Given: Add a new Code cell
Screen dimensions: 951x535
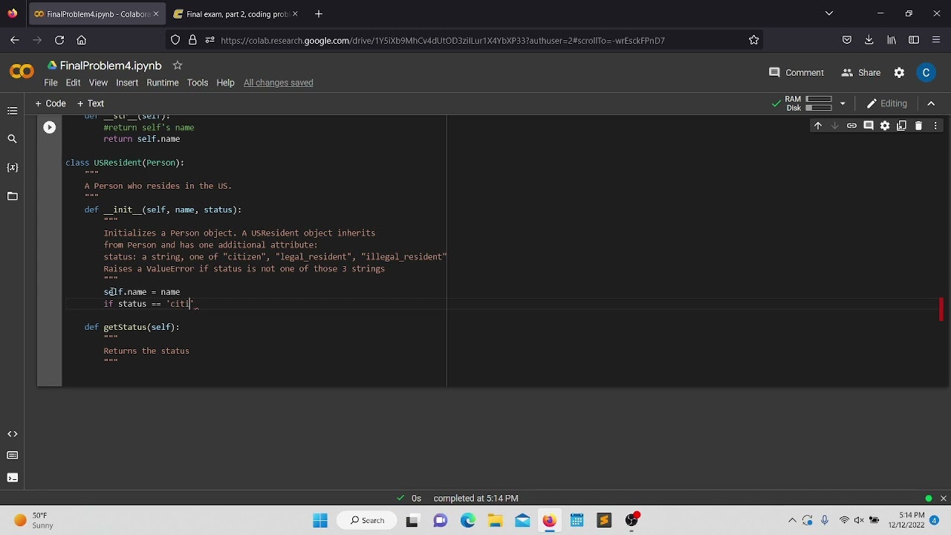Looking at the screenshot, I should tap(51, 104).
